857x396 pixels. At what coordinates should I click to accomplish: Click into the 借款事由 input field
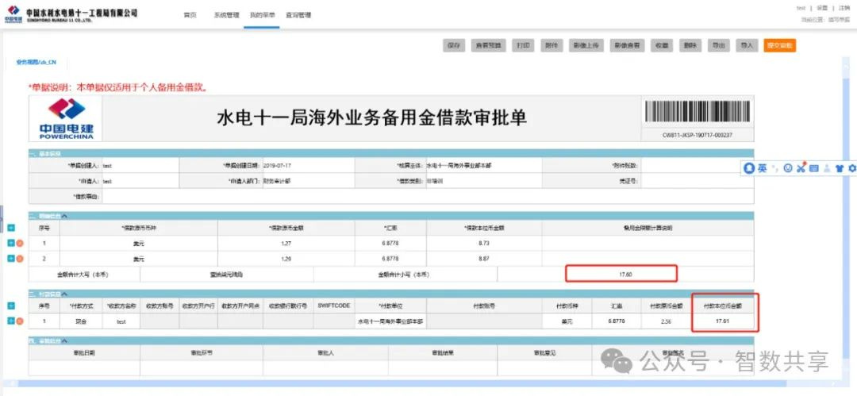(x=428, y=196)
